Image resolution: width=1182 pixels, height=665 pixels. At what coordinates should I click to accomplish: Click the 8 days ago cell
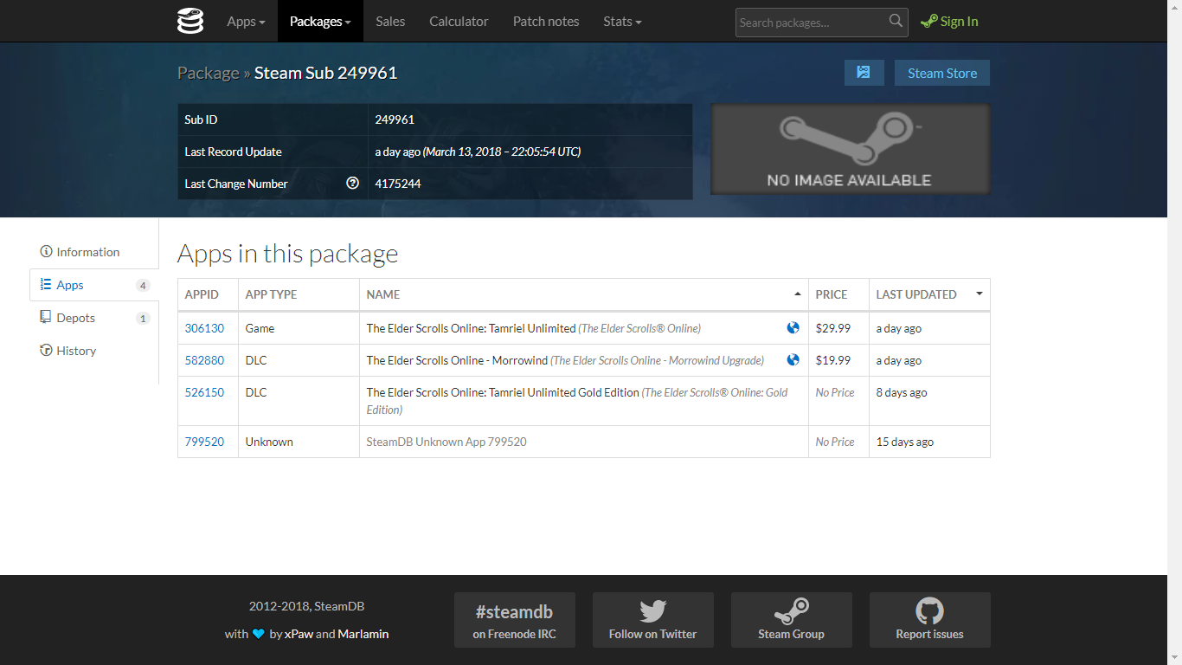[x=929, y=401]
